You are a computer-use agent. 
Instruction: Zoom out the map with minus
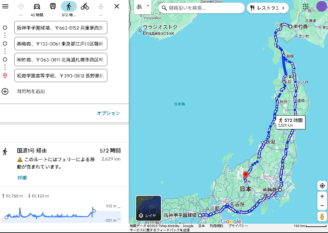(322, 206)
